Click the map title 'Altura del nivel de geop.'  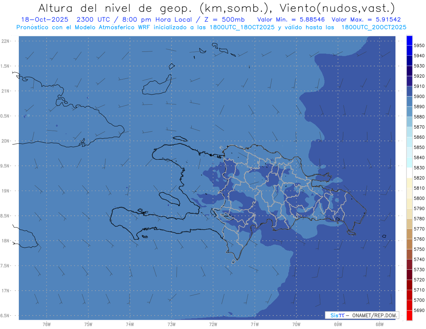115,8
